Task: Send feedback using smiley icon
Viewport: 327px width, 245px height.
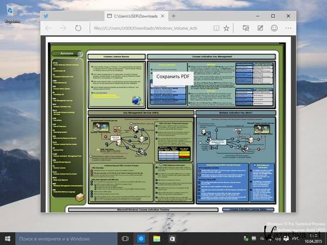Action: pyautogui.click(x=274, y=28)
